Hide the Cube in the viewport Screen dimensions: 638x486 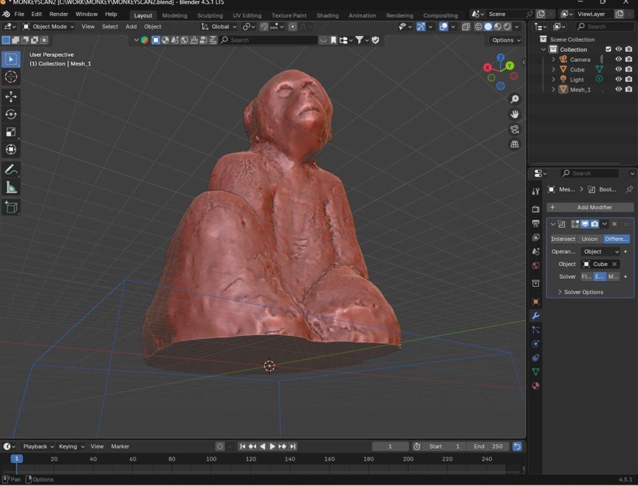click(x=618, y=69)
